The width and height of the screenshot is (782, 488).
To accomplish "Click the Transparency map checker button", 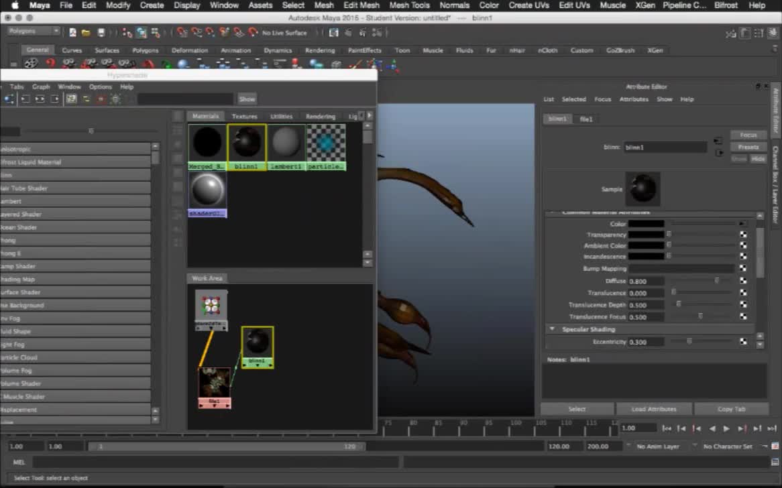I will [x=743, y=234].
